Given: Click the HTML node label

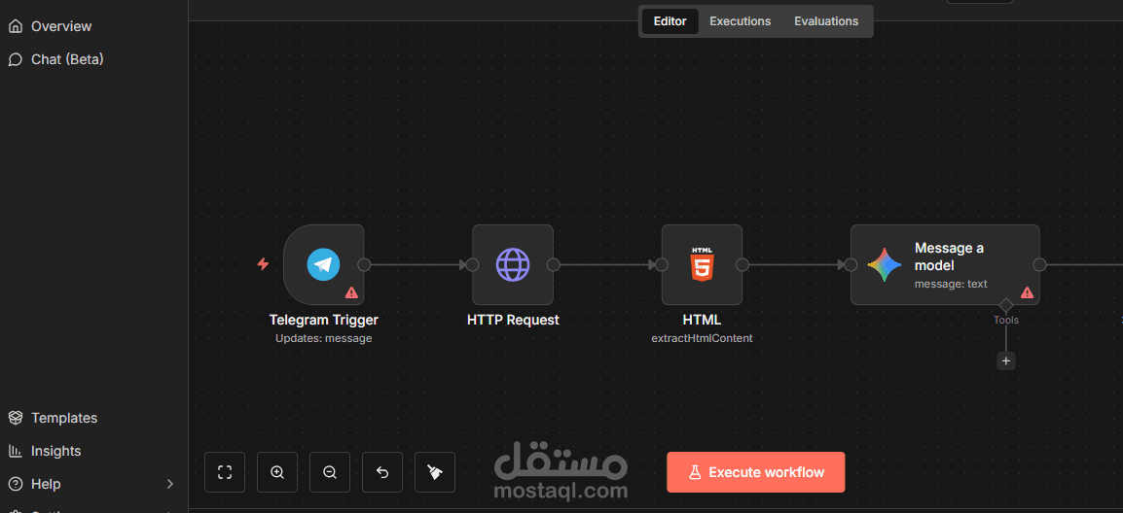Looking at the screenshot, I should [702, 320].
